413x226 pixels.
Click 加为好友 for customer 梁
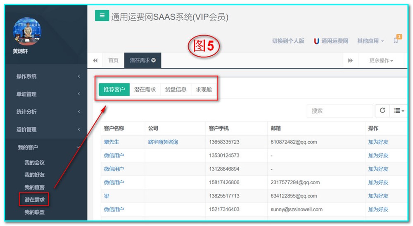tap(378, 196)
